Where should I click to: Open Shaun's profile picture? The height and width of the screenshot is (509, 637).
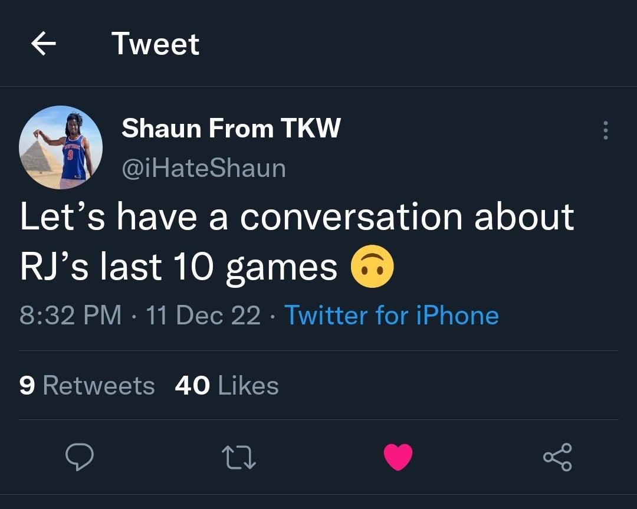61,147
